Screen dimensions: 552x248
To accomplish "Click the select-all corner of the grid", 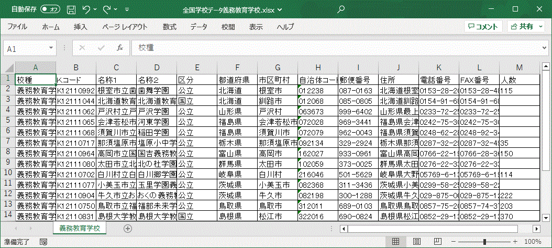I will [x=9, y=68].
